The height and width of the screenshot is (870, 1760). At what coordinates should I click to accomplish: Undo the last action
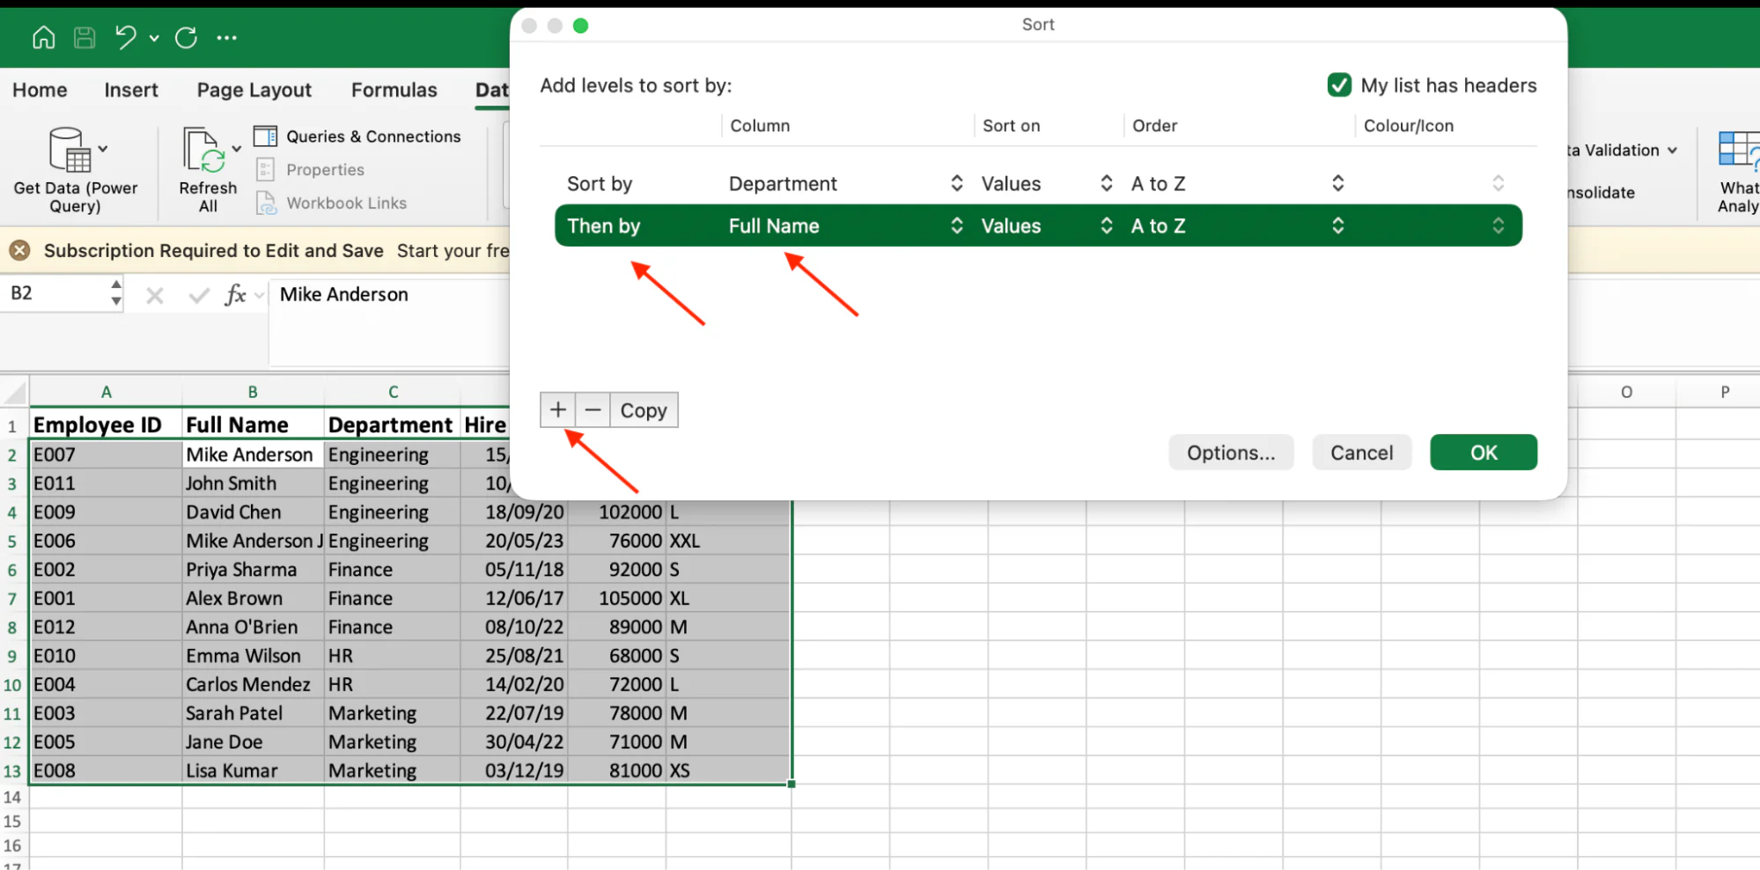click(126, 38)
